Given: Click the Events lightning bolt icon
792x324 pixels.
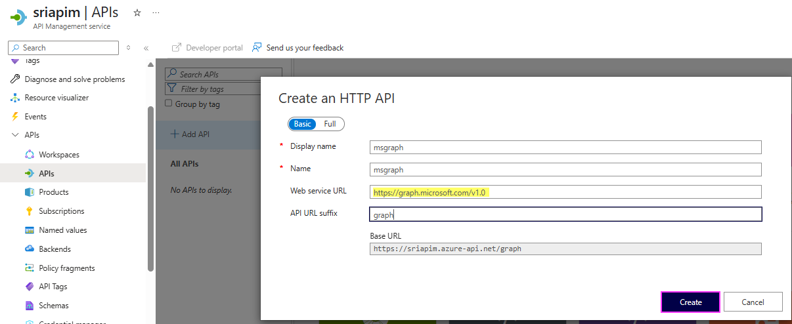Looking at the screenshot, I should (15, 117).
